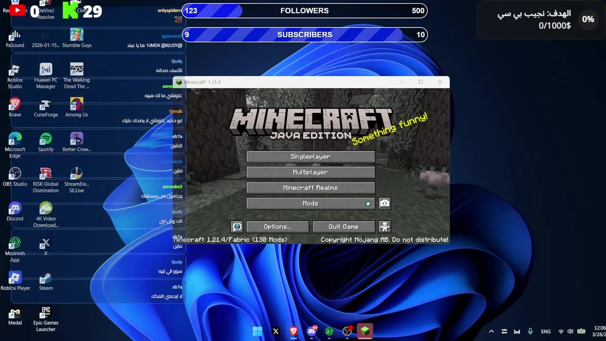The width and height of the screenshot is (606, 341).
Task: Select the StreamElements SE.Live desktop shortcut
Action: (x=77, y=180)
